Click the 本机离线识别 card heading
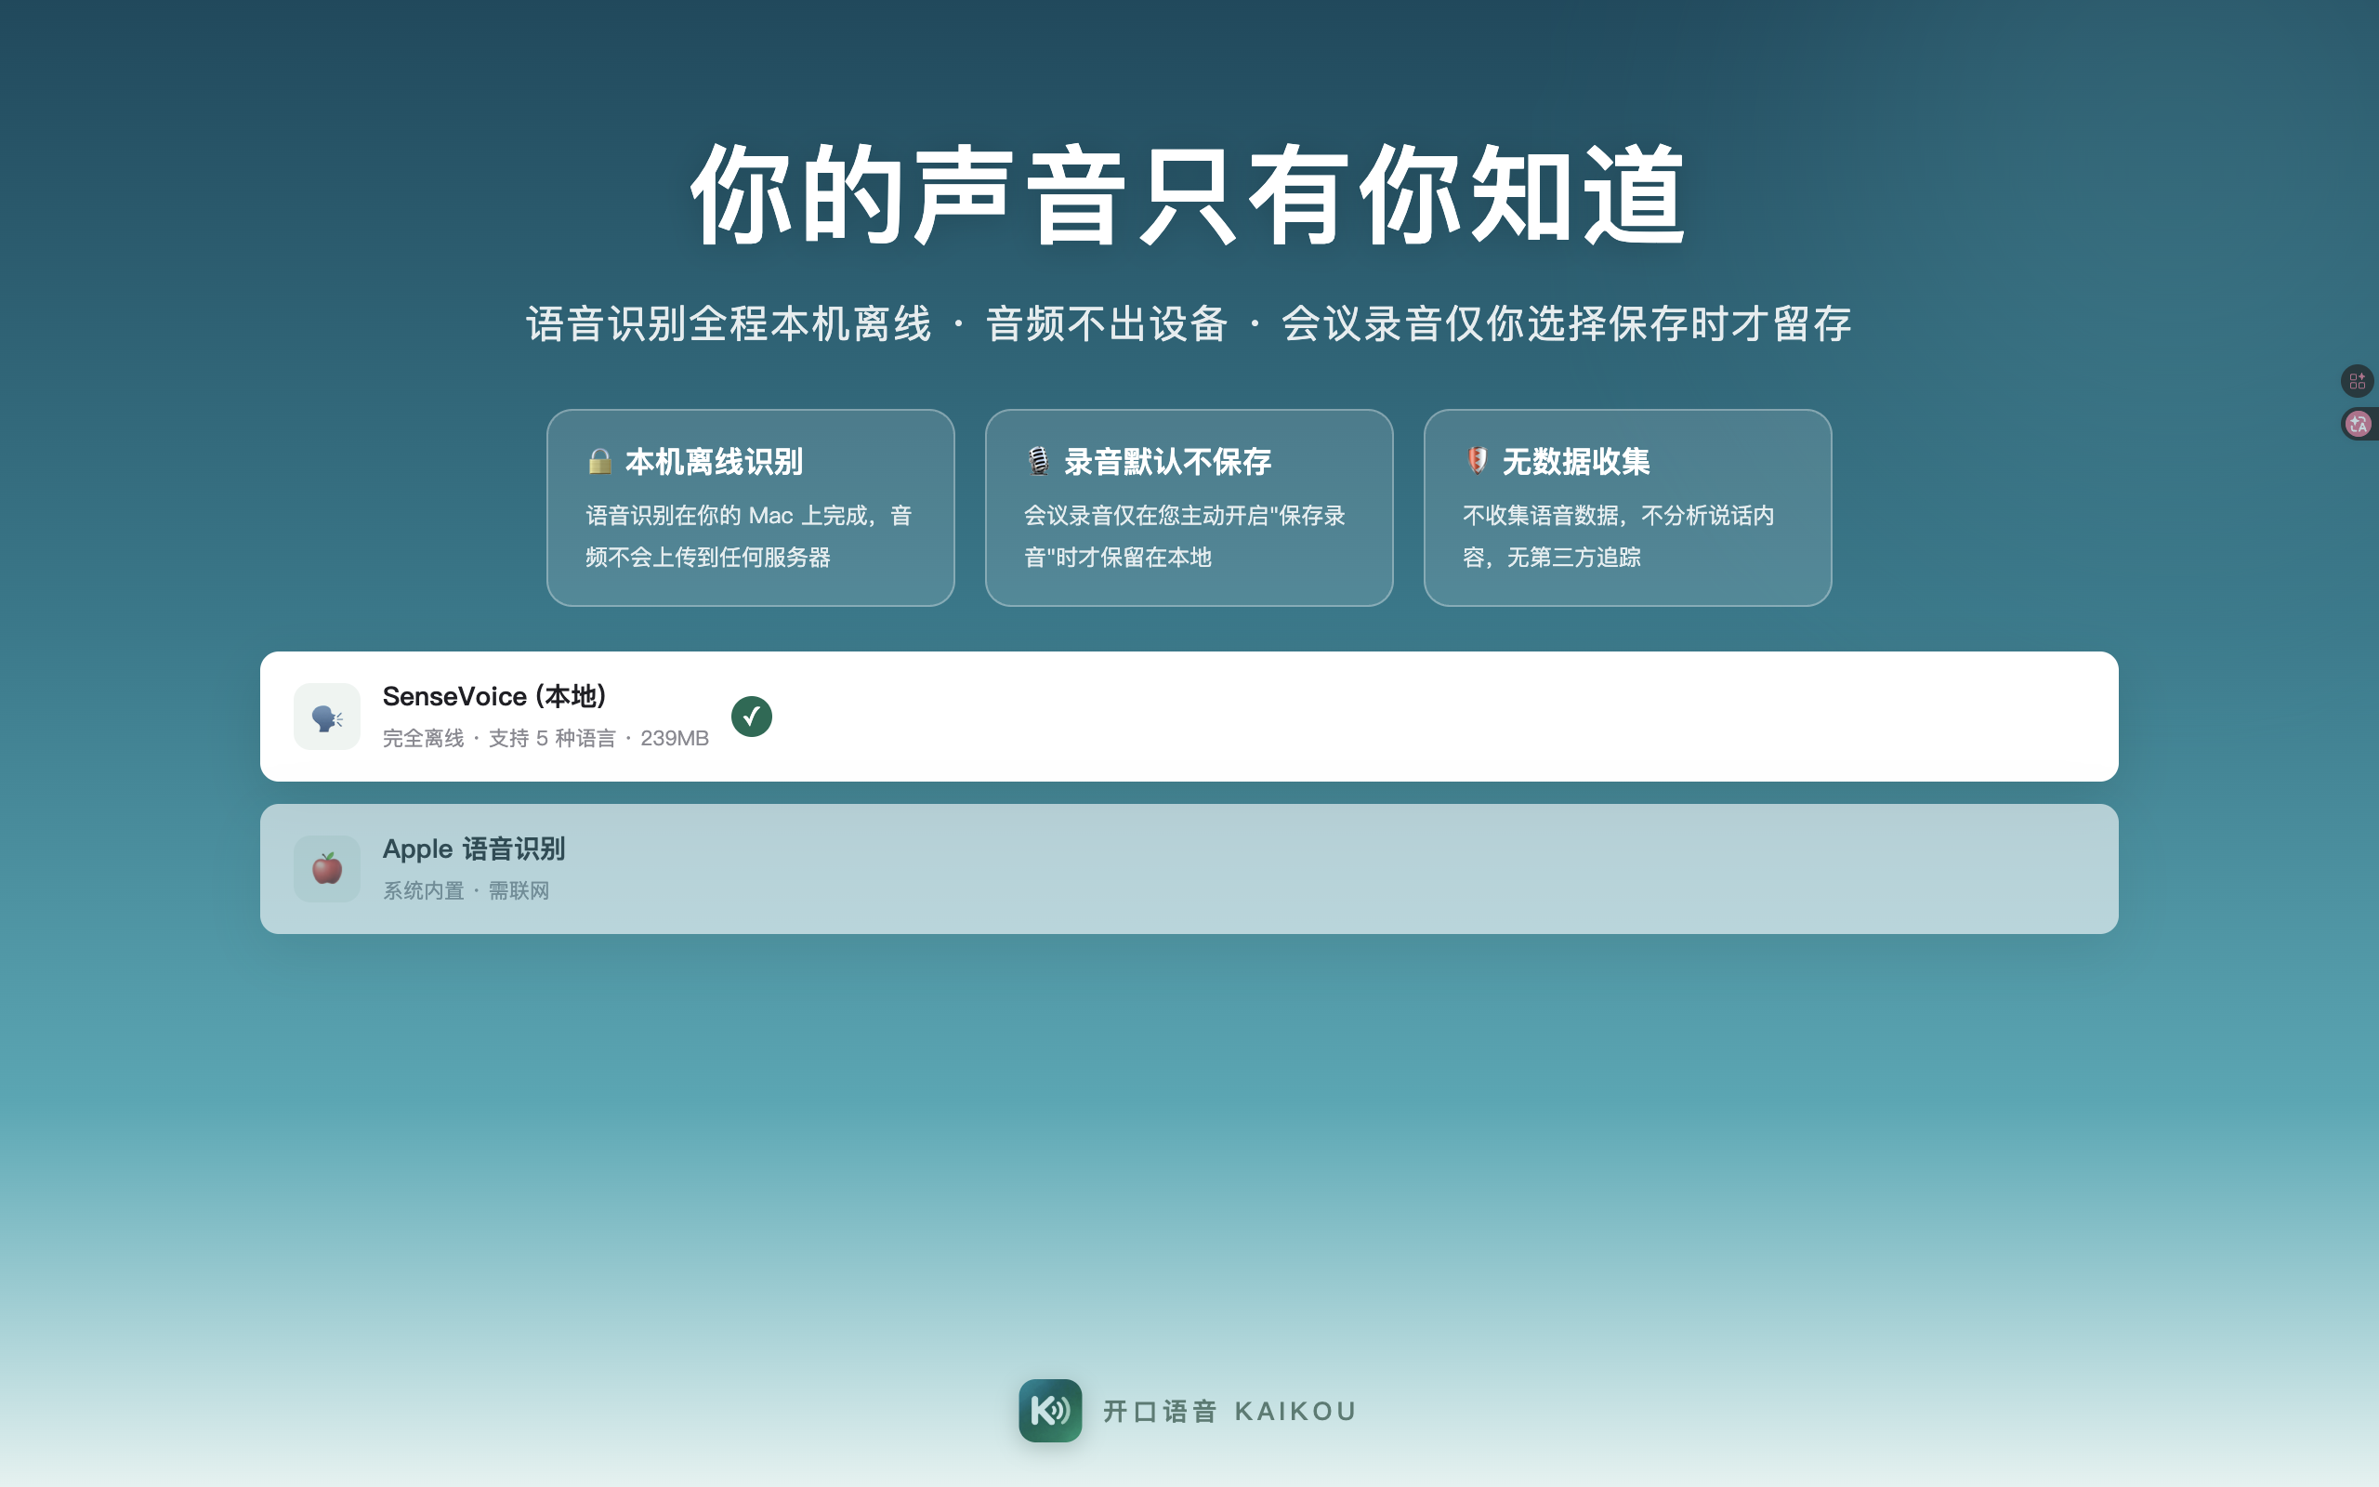 coord(715,462)
